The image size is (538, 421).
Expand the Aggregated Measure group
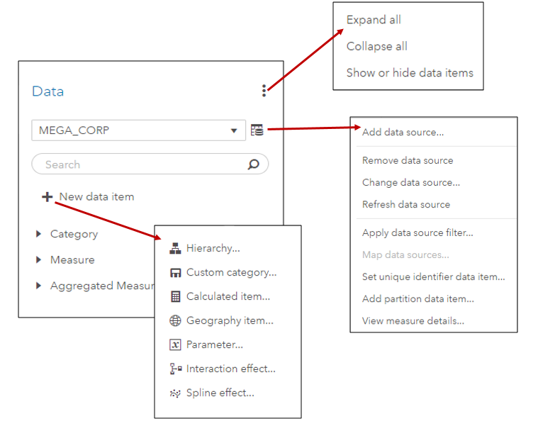coord(39,286)
